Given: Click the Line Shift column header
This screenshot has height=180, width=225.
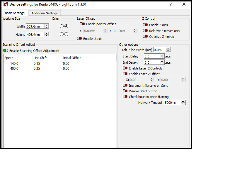Looking at the screenshot, I should (x=40, y=58).
